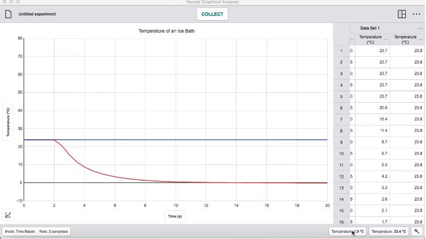The image size is (426, 239).
Task: Click time axis tick label 18
Action: pyautogui.click(x=297, y=205)
